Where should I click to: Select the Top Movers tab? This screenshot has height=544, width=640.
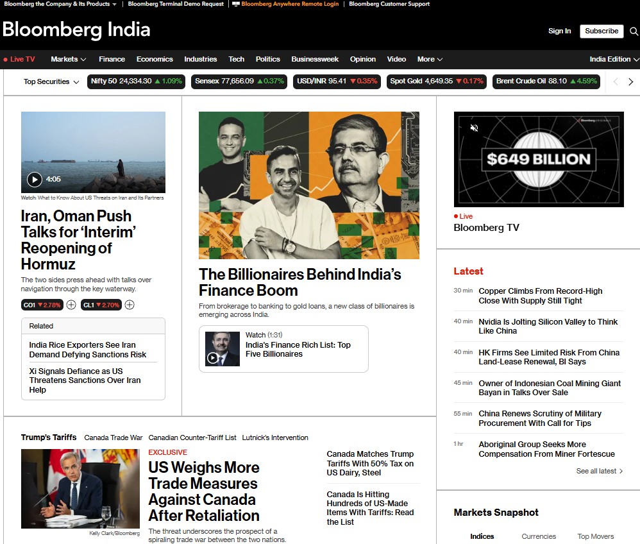point(596,536)
